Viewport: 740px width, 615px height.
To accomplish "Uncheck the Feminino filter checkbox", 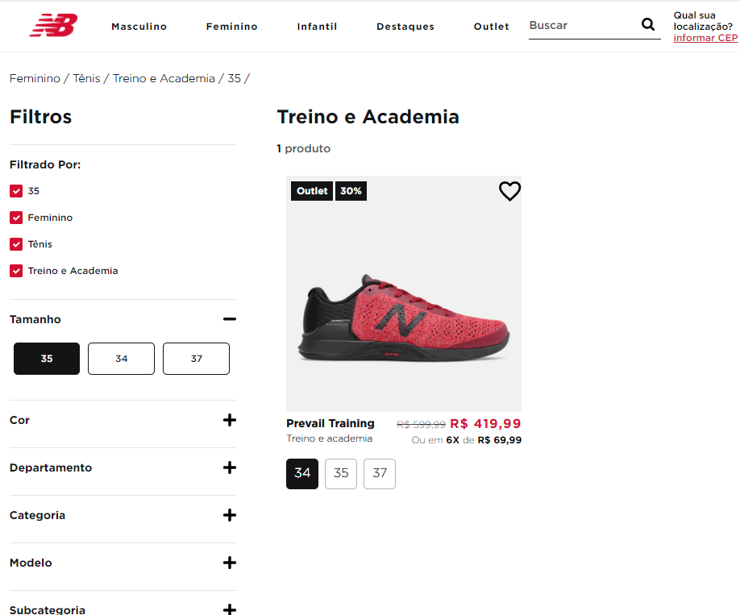I will pos(16,218).
